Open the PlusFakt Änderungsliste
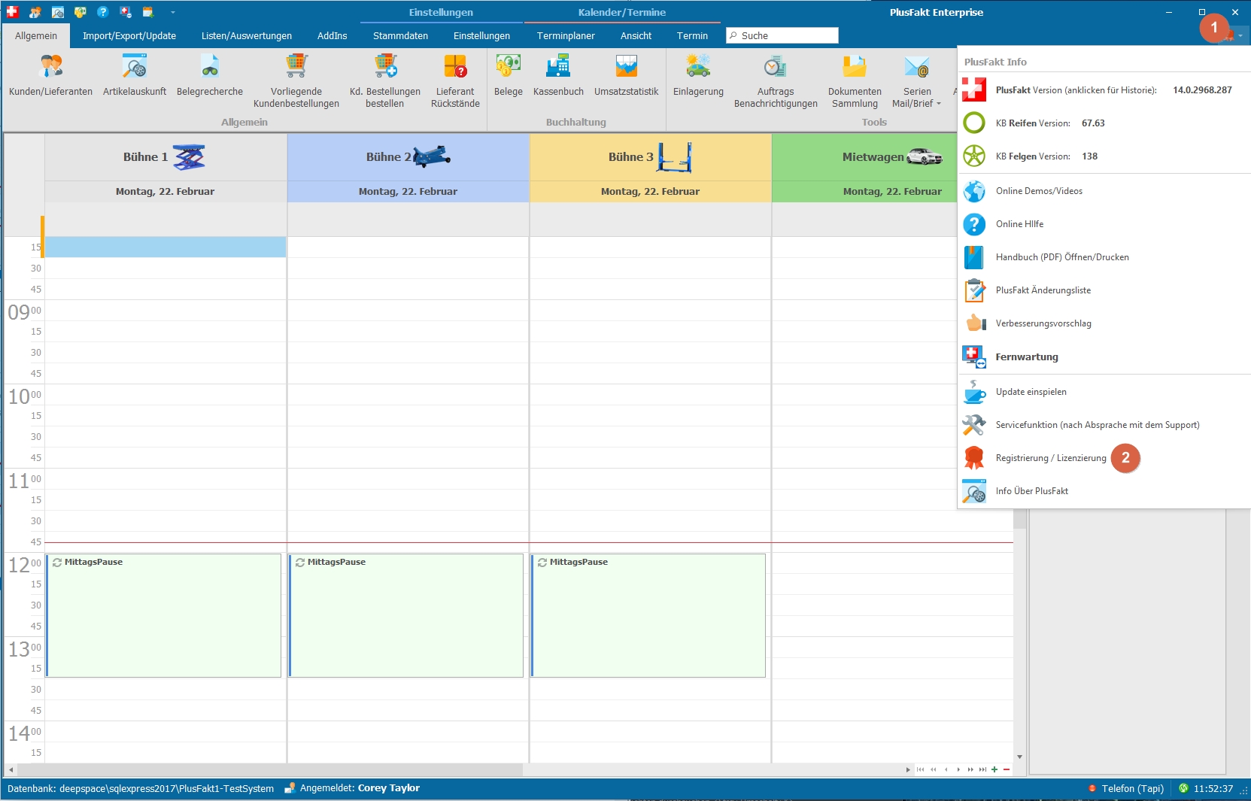Image resolution: width=1251 pixels, height=801 pixels. 1104,290
